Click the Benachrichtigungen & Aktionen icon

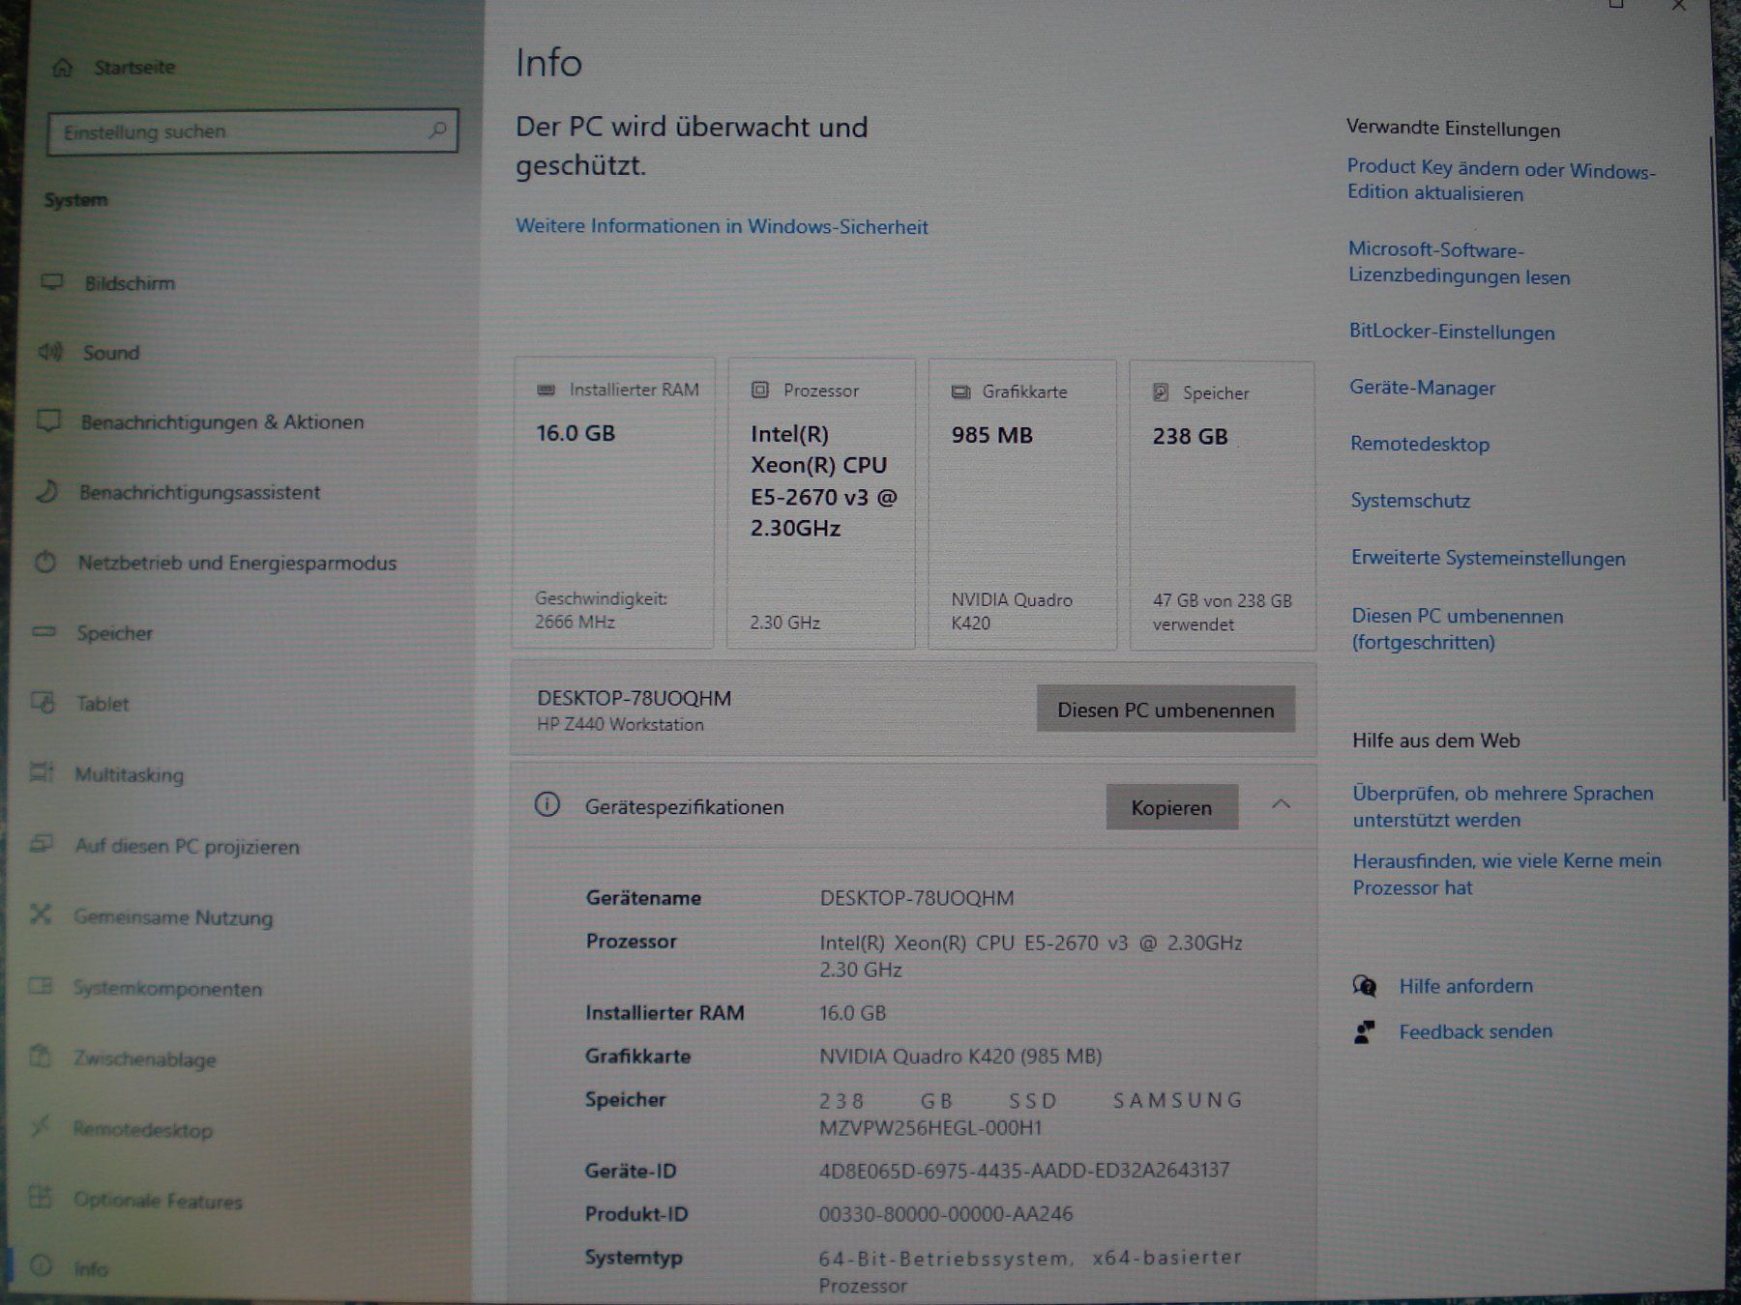[49, 421]
